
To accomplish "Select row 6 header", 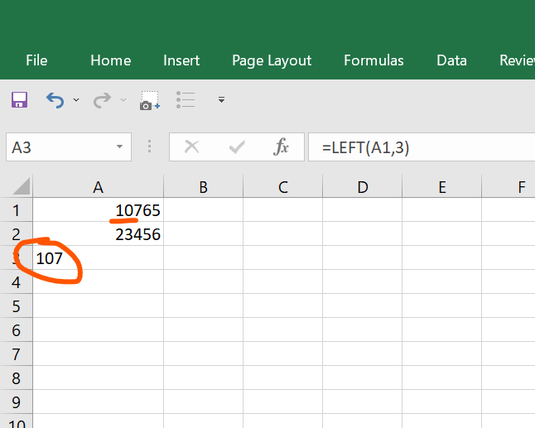I will (16, 329).
